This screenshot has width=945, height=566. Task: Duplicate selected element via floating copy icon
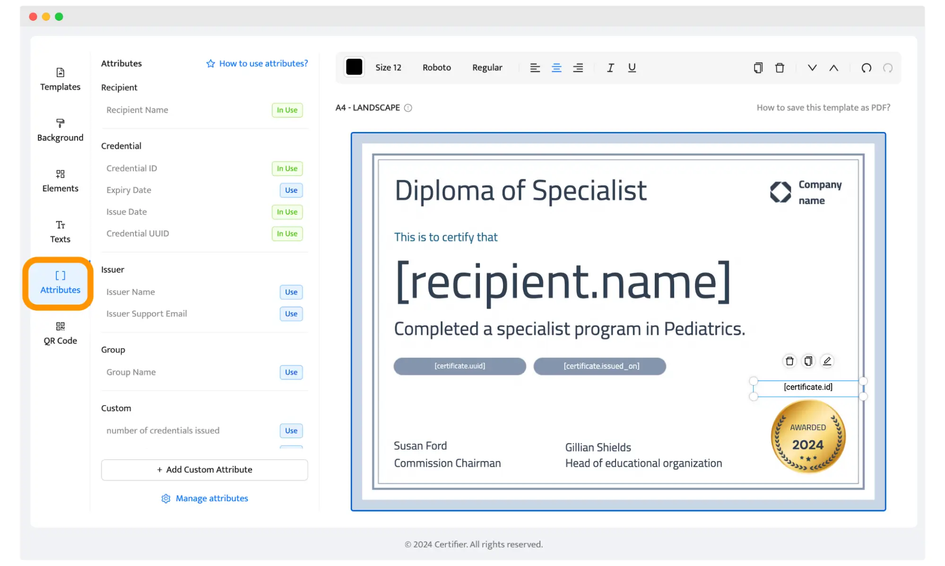tap(808, 361)
